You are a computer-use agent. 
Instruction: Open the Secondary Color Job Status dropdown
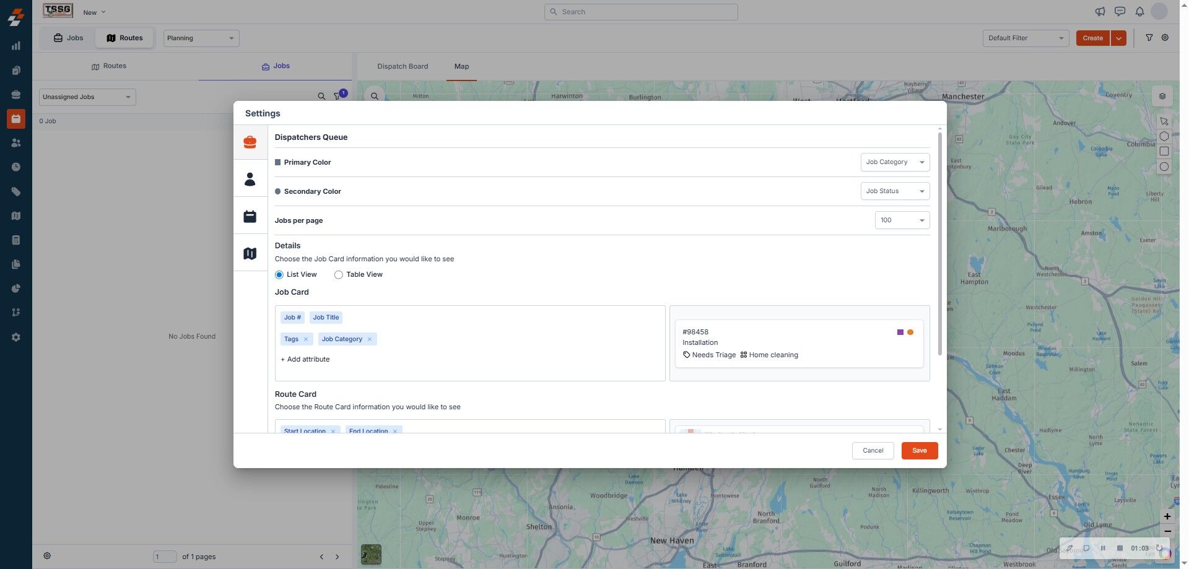(x=895, y=191)
